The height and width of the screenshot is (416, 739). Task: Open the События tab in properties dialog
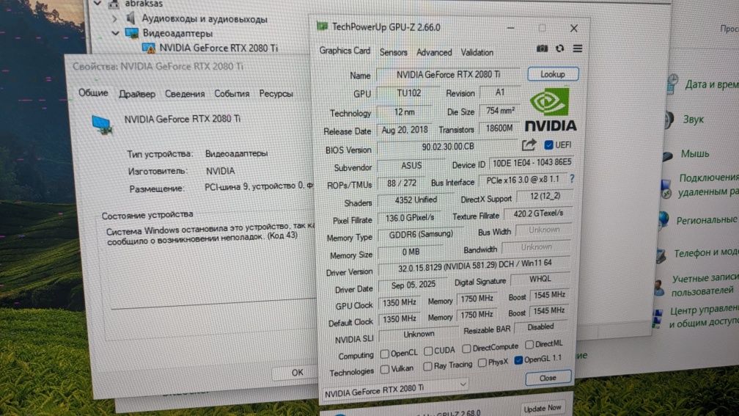[232, 94]
